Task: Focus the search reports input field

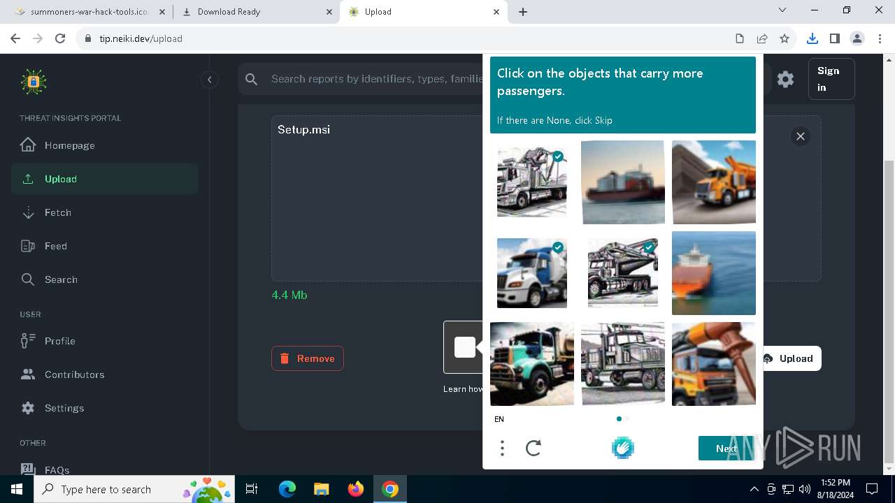Action: (376, 79)
